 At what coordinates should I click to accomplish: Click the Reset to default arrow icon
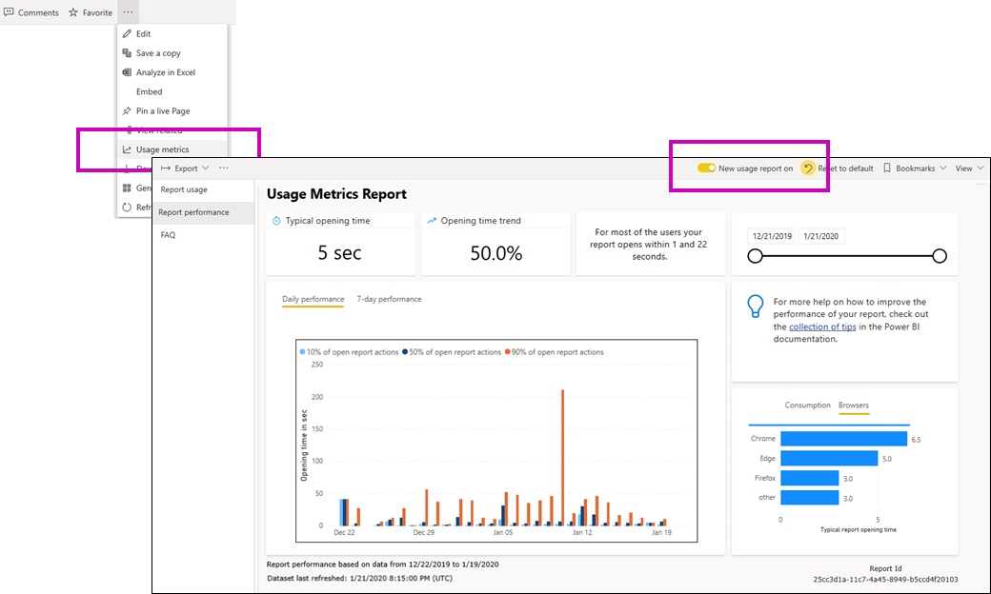pos(808,168)
